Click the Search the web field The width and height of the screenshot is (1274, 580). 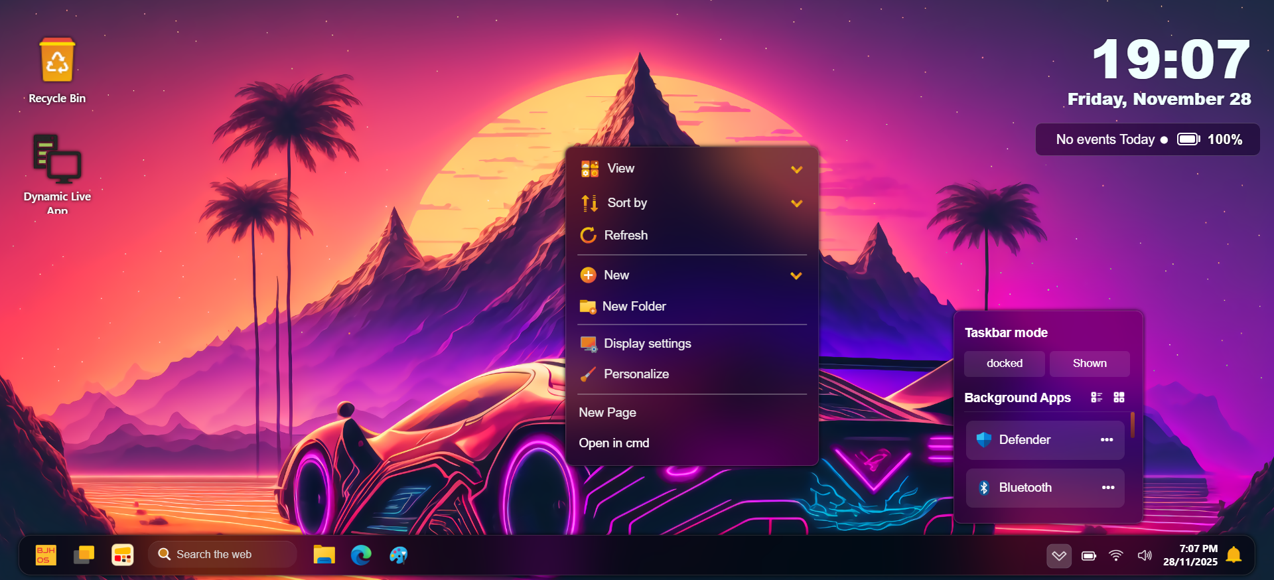222,554
